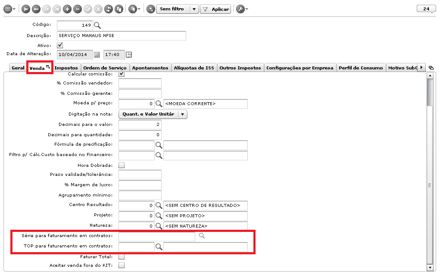The width and height of the screenshot is (440, 275).
Task: Click the Código input field
Action: pyautogui.click(x=75, y=25)
